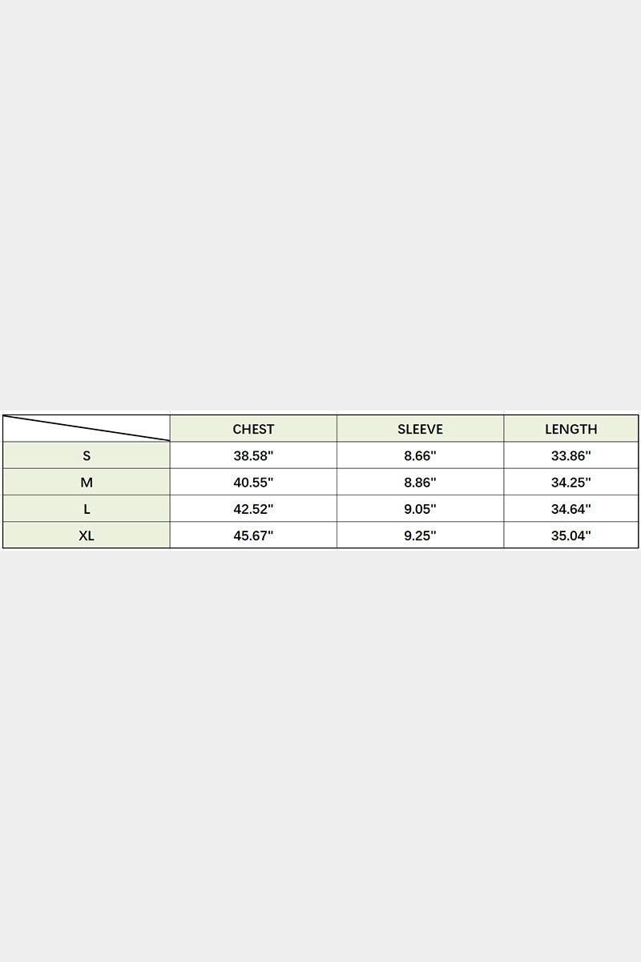Click the 45.67" chest value
Viewport: 641px width, 962px height.
[253, 535]
